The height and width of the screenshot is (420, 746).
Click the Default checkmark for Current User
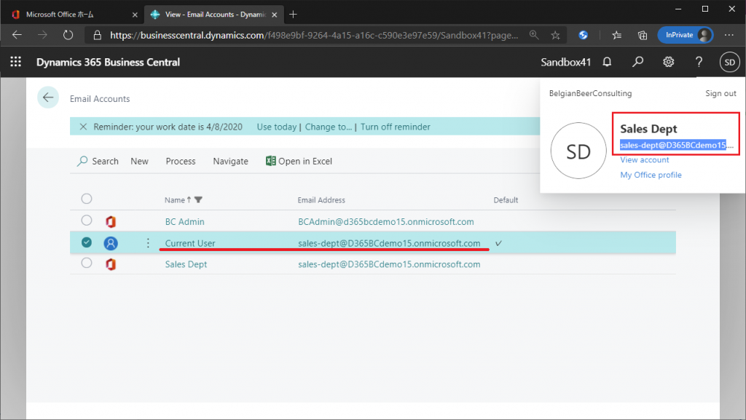click(498, 243)
